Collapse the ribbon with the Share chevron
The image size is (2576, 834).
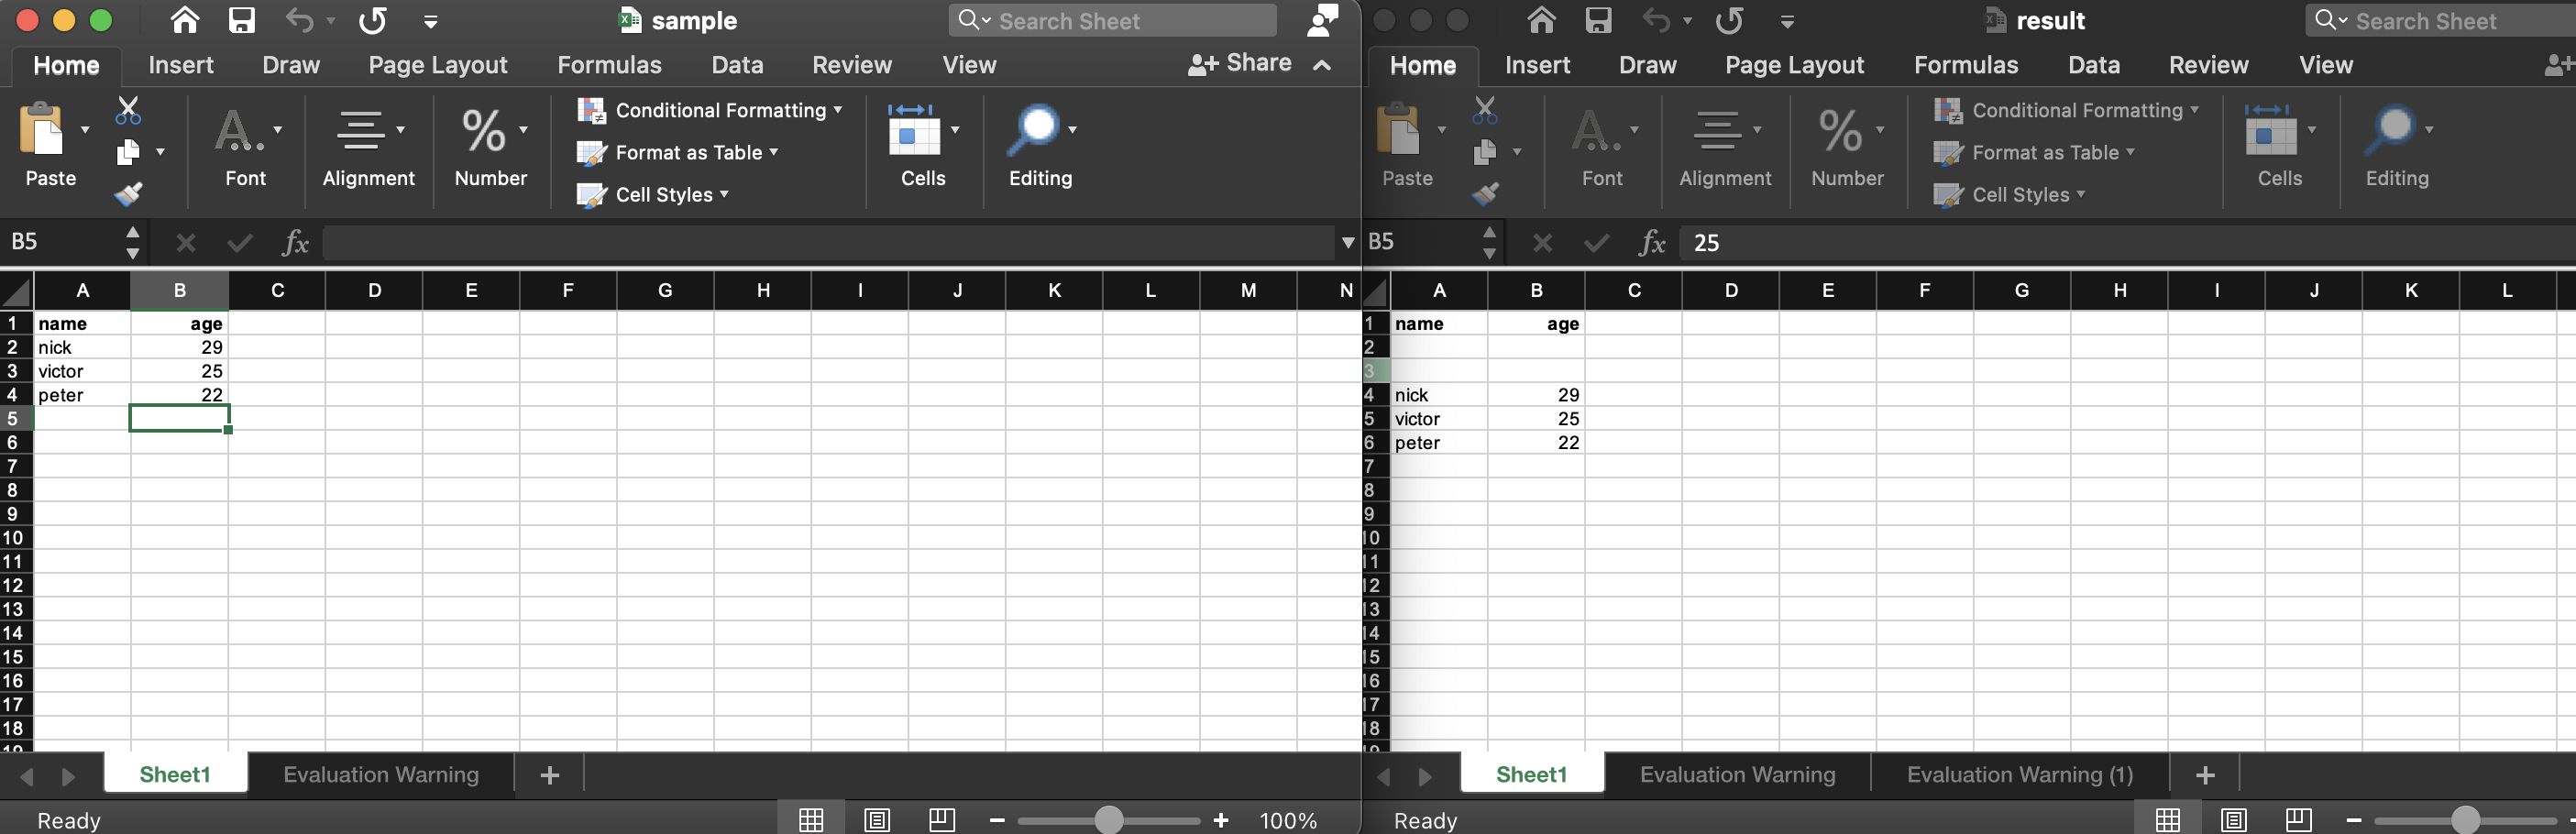coord(1322,66)
